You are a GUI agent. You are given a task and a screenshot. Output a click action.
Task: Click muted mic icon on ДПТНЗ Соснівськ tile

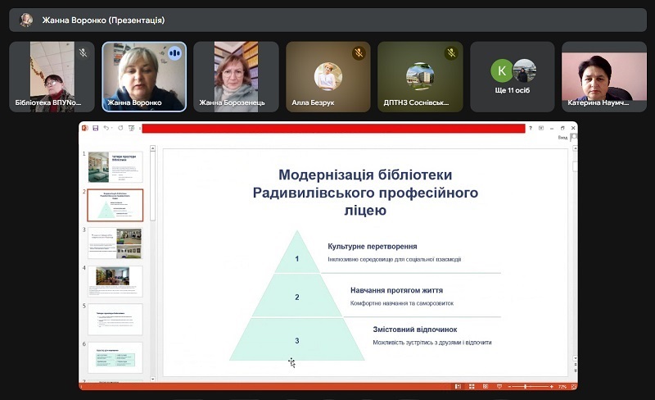(x=450, y=52)
